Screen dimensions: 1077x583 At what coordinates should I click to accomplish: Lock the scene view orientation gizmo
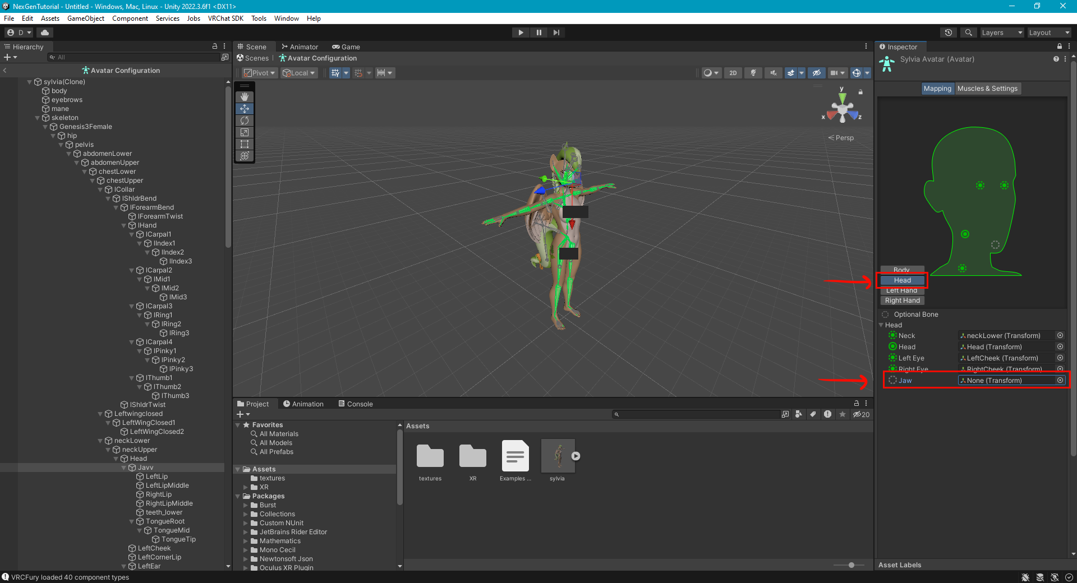point(860,91)
